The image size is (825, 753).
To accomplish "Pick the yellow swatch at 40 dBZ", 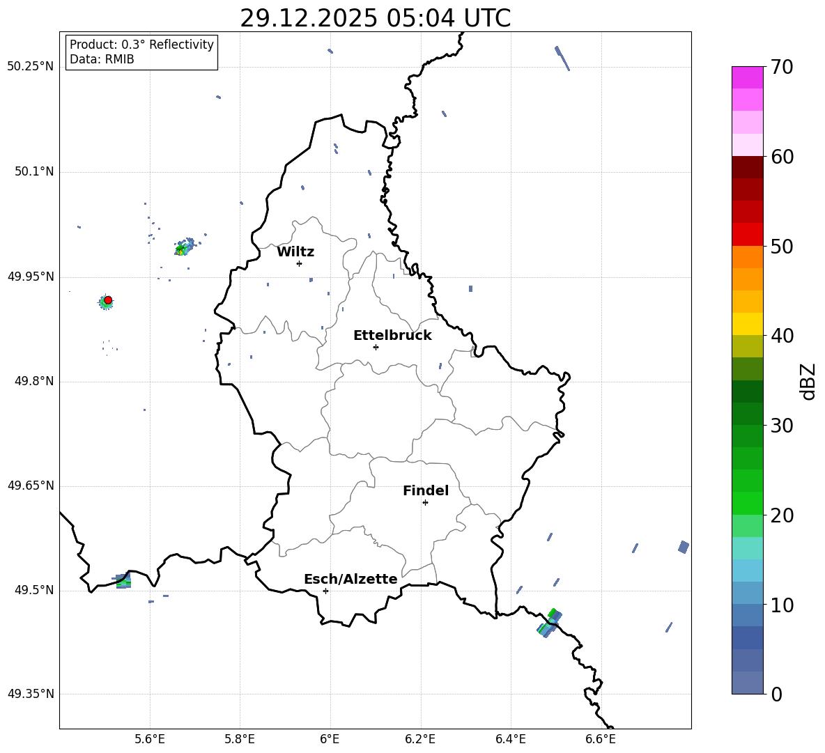I will pyautogui.click(x=748, y=324).
